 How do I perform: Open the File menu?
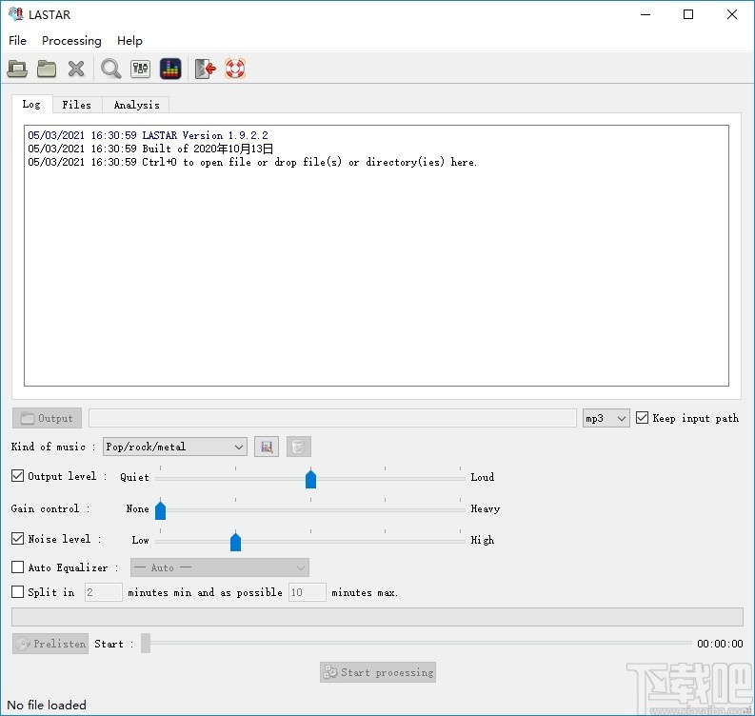point(17,40)
